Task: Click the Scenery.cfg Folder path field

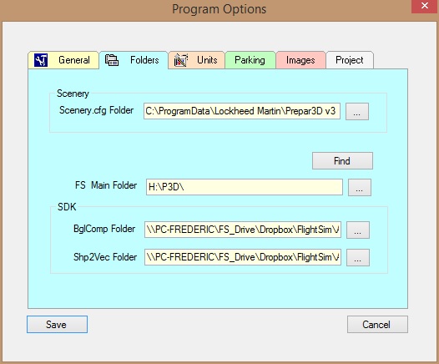Action: tap(242, 111)
